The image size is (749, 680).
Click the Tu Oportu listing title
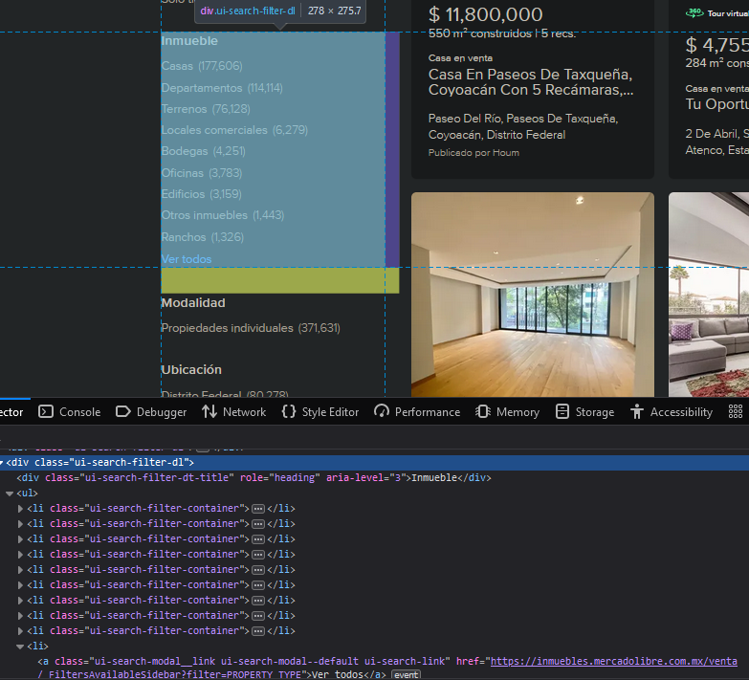(717, 104)
